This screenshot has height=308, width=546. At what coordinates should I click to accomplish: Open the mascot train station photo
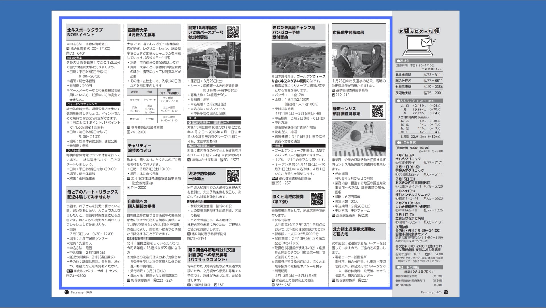pyautogui.click(x=214, y=60)
